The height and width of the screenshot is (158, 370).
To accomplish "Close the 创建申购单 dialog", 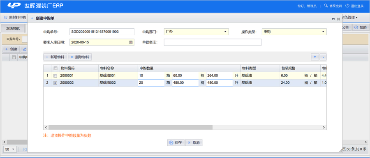I will pyautogui.click(x=338, y=18).
